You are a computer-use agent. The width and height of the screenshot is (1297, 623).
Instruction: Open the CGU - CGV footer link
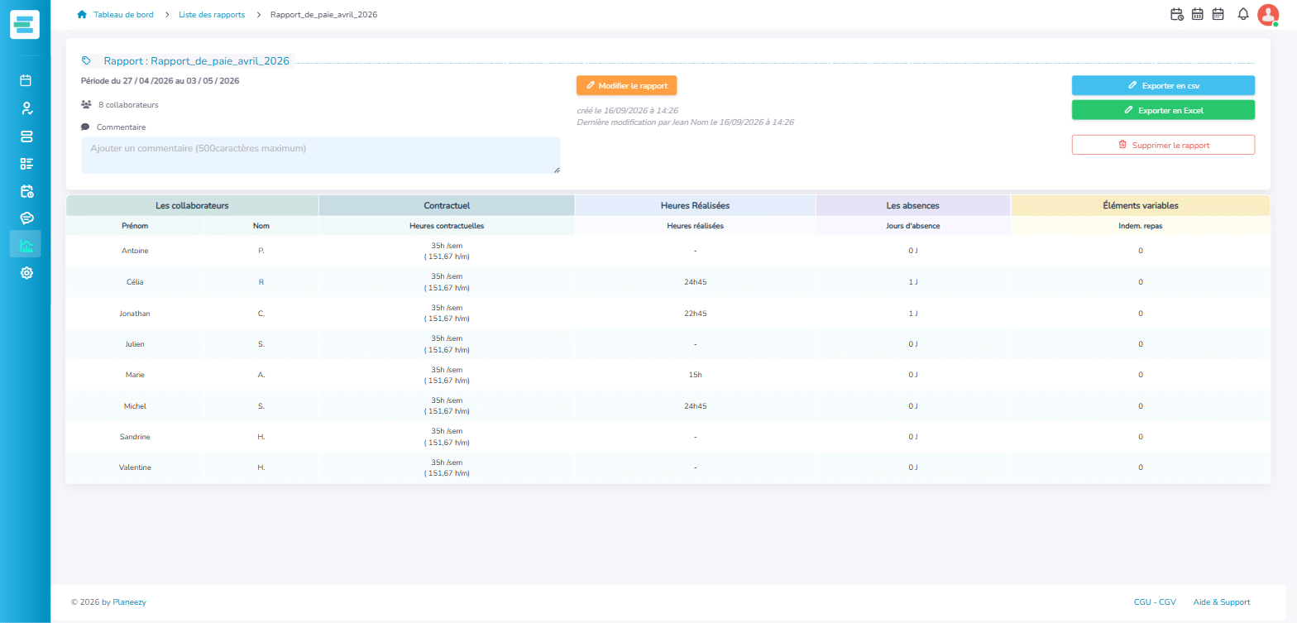[1155, 602]
